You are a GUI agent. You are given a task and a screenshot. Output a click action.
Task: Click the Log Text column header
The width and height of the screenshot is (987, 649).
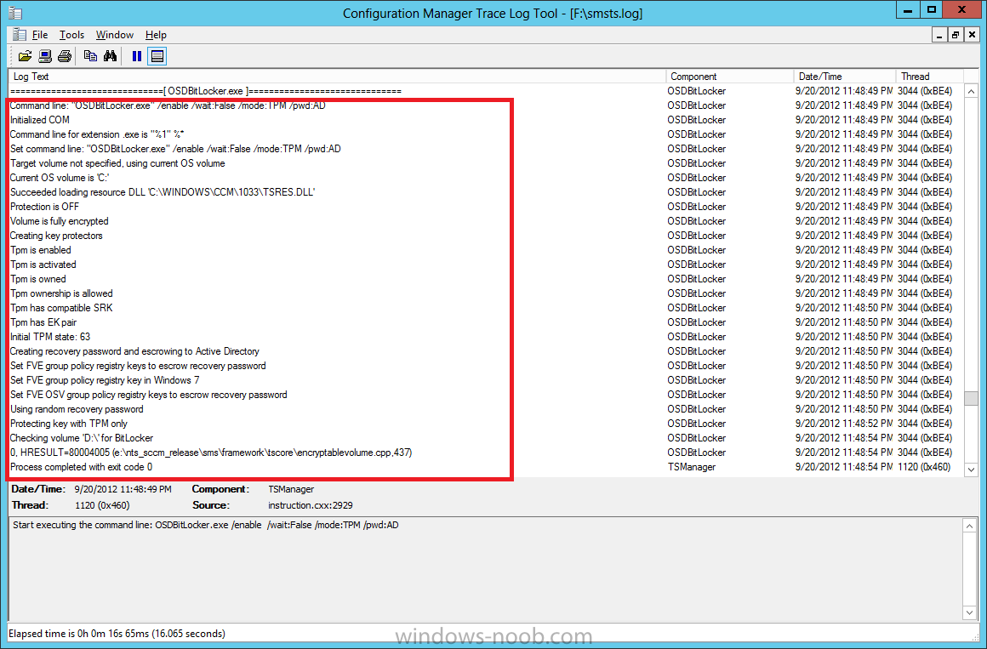(x=337, y=77)
